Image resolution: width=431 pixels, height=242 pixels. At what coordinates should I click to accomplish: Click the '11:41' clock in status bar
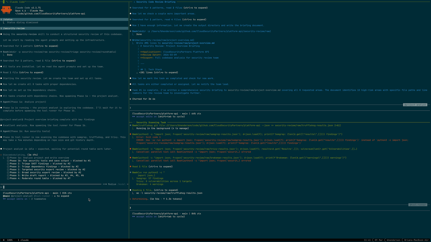tap(367, 240)
